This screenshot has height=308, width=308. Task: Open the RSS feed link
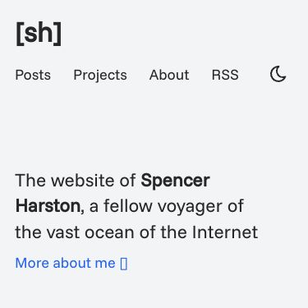[x=225, y=75]
